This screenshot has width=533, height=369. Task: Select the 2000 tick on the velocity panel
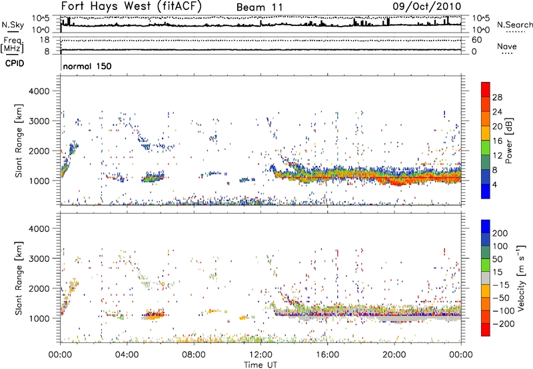pos(39,288)
